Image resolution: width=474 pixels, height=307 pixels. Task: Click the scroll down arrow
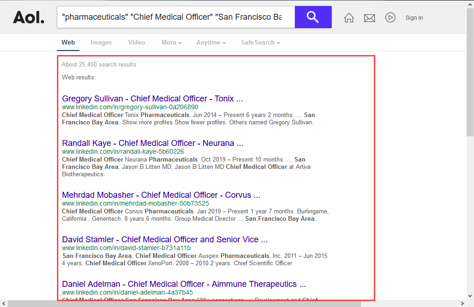pos(470,296)
